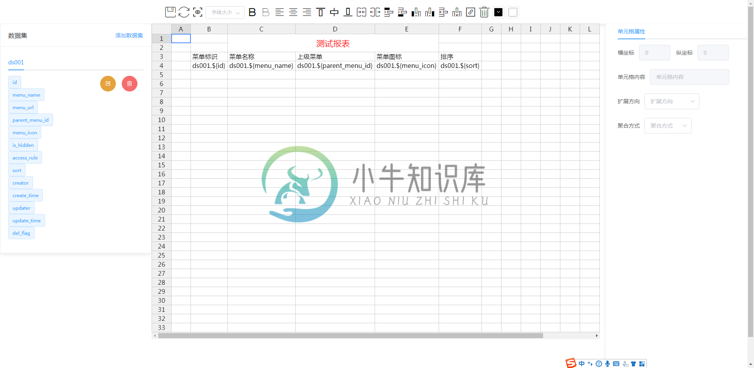
Task: Remove bold with the thin B icon
Action: click(x=266, y=12)
